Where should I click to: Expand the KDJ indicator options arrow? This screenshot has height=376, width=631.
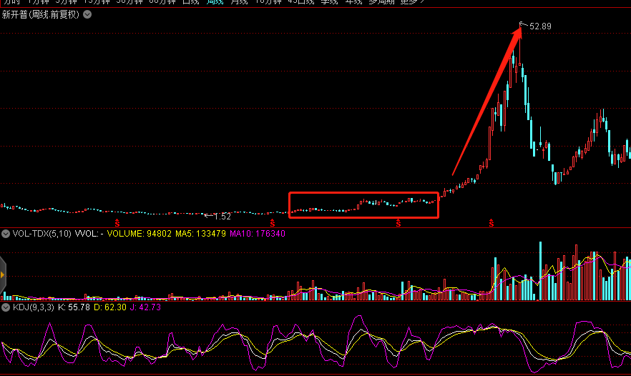[x=6, y=307]
